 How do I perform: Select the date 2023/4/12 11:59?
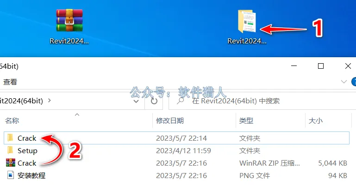pyautogui.click(x=183, y=150)
